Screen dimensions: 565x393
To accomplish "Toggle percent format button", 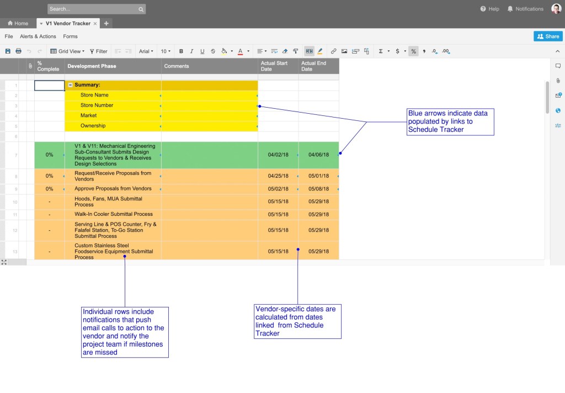I will click(413, 51).
